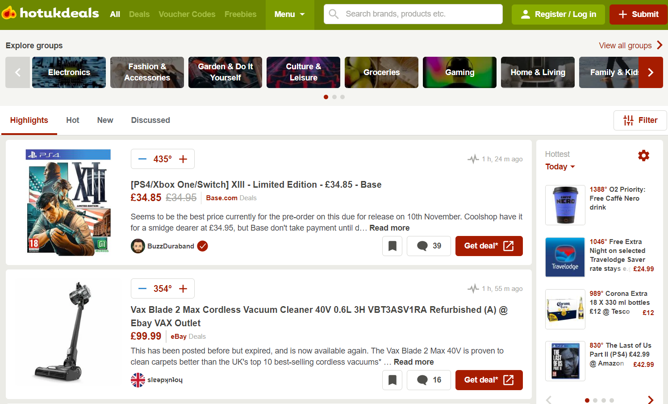The image size is (668, 404).
Task: Vote cold on Vax Blade deal
Action: [x=142, y=289]
